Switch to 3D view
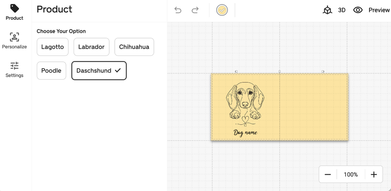The image size is (391, 191). pos(334,10)
